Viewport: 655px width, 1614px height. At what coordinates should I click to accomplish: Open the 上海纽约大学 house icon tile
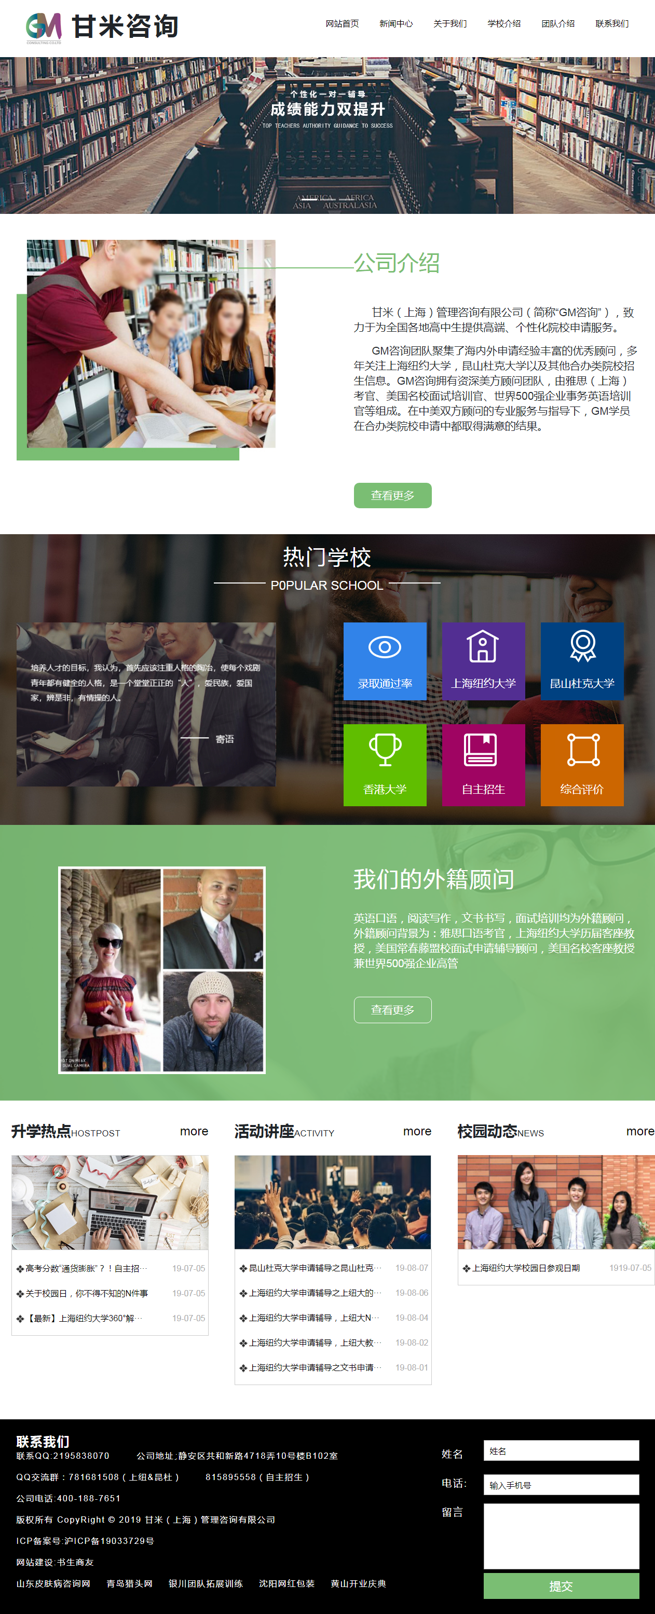coord(483,647)
